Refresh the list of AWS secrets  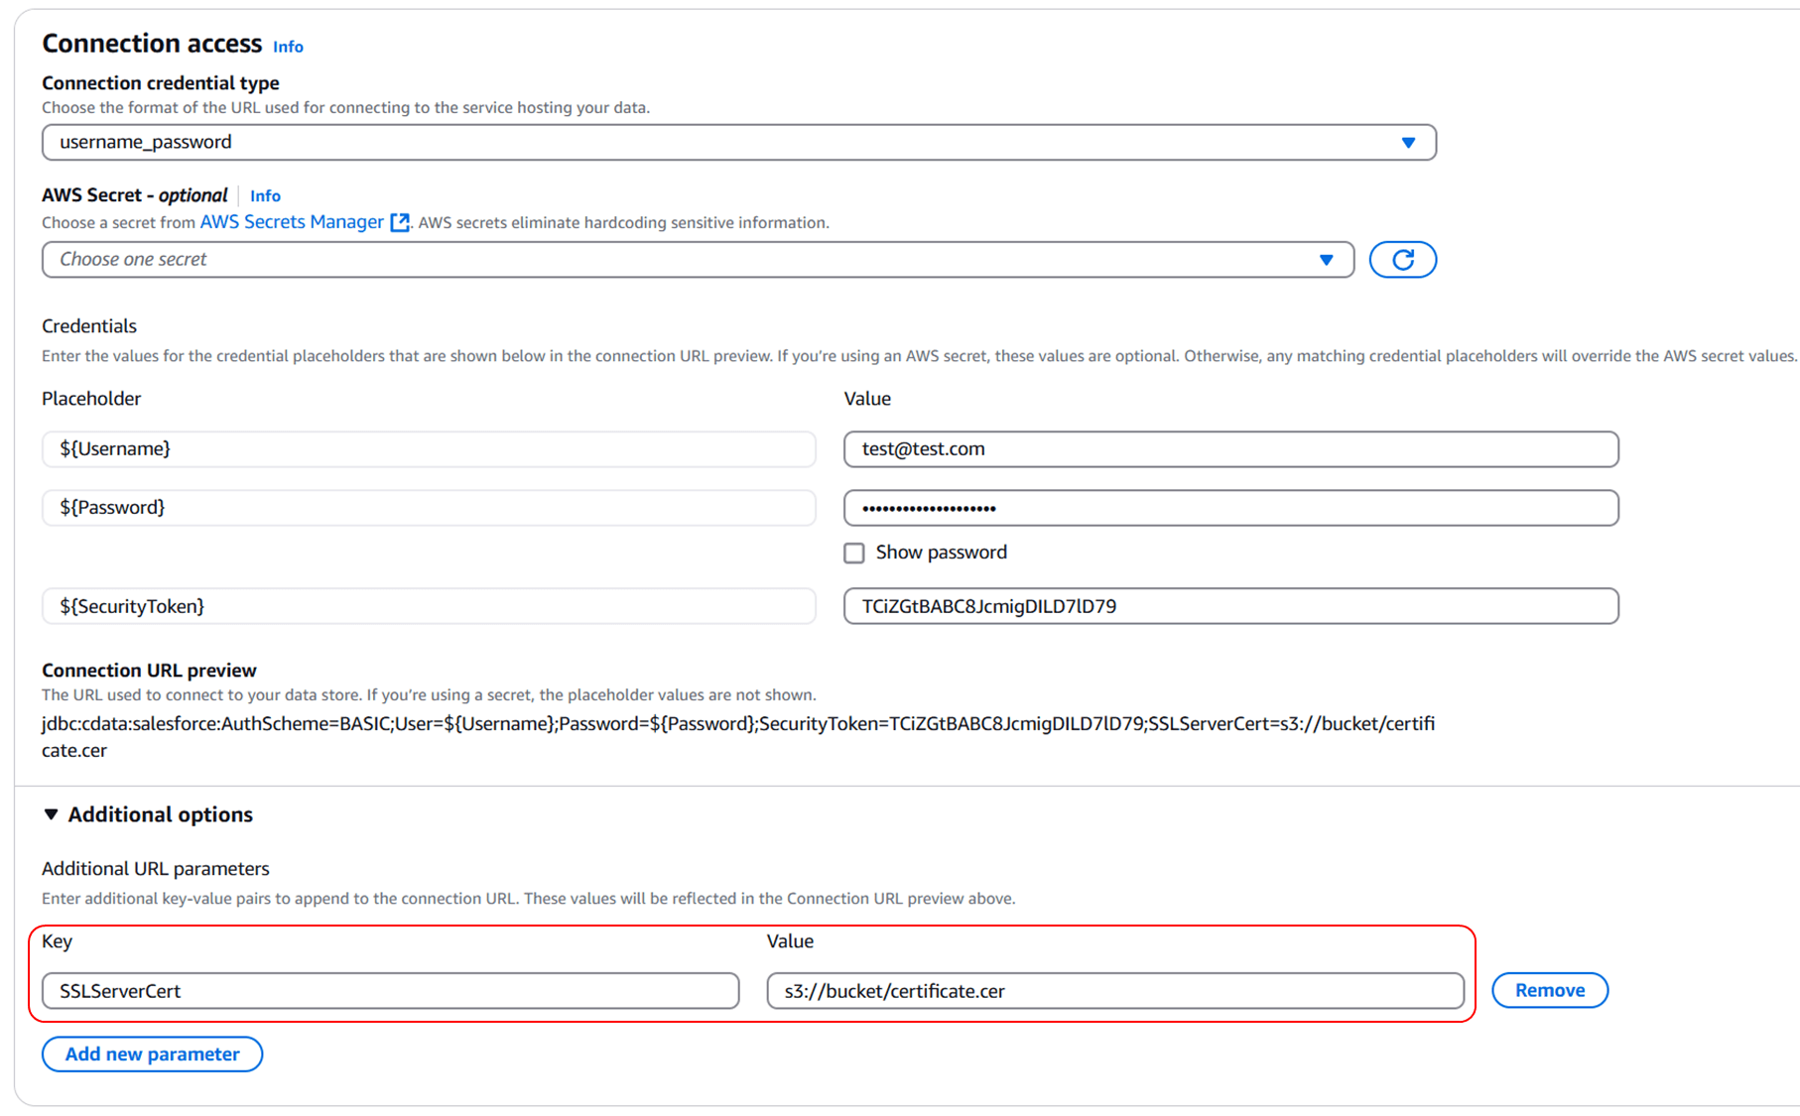tap(1402, 259)
